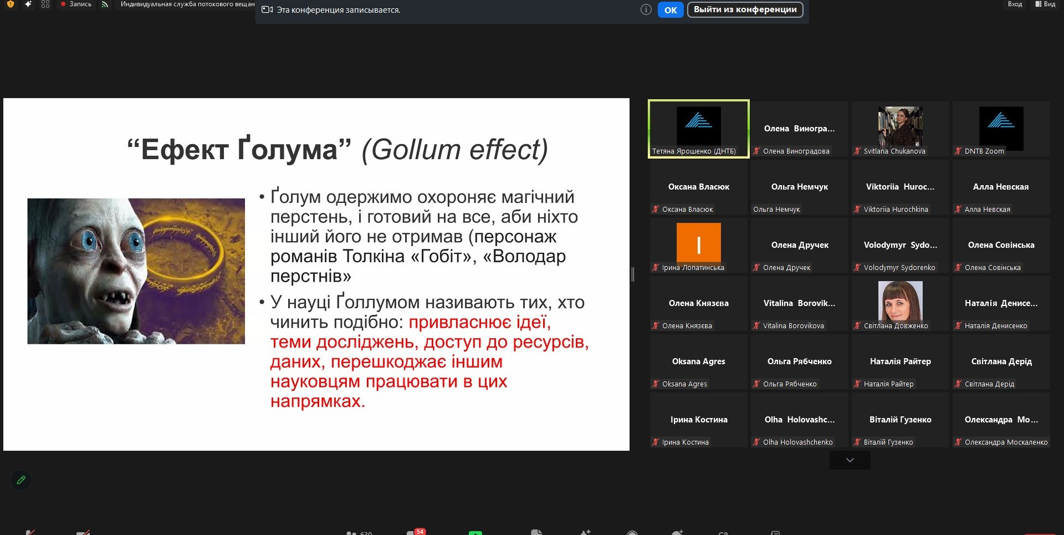
Task: Click the muted mic icon of Оксана Власюк
Action: pos(656,209)
